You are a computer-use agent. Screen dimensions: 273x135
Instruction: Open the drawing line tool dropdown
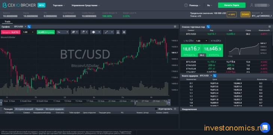[108, 32]
